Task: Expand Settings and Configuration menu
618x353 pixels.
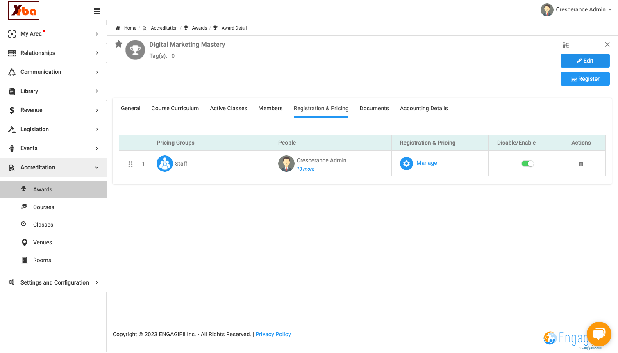Action: point(53,282)
